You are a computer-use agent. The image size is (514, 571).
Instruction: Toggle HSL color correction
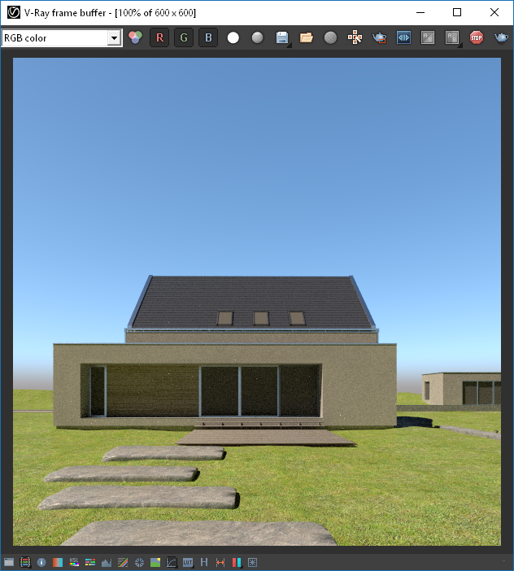(x=74, y=562)
